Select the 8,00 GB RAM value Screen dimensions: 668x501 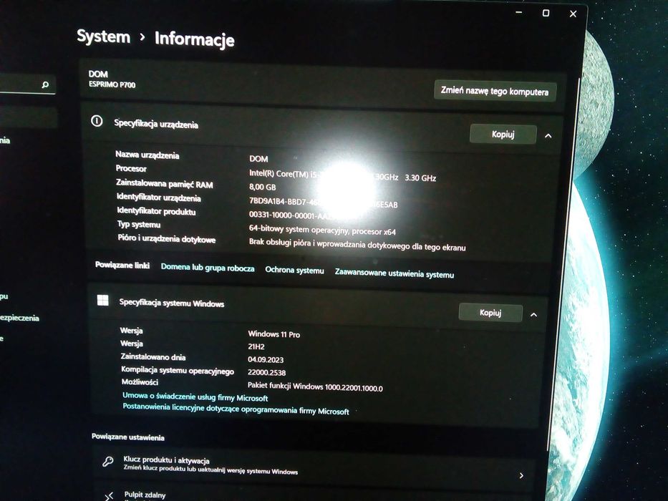click(x=263, y=187)
